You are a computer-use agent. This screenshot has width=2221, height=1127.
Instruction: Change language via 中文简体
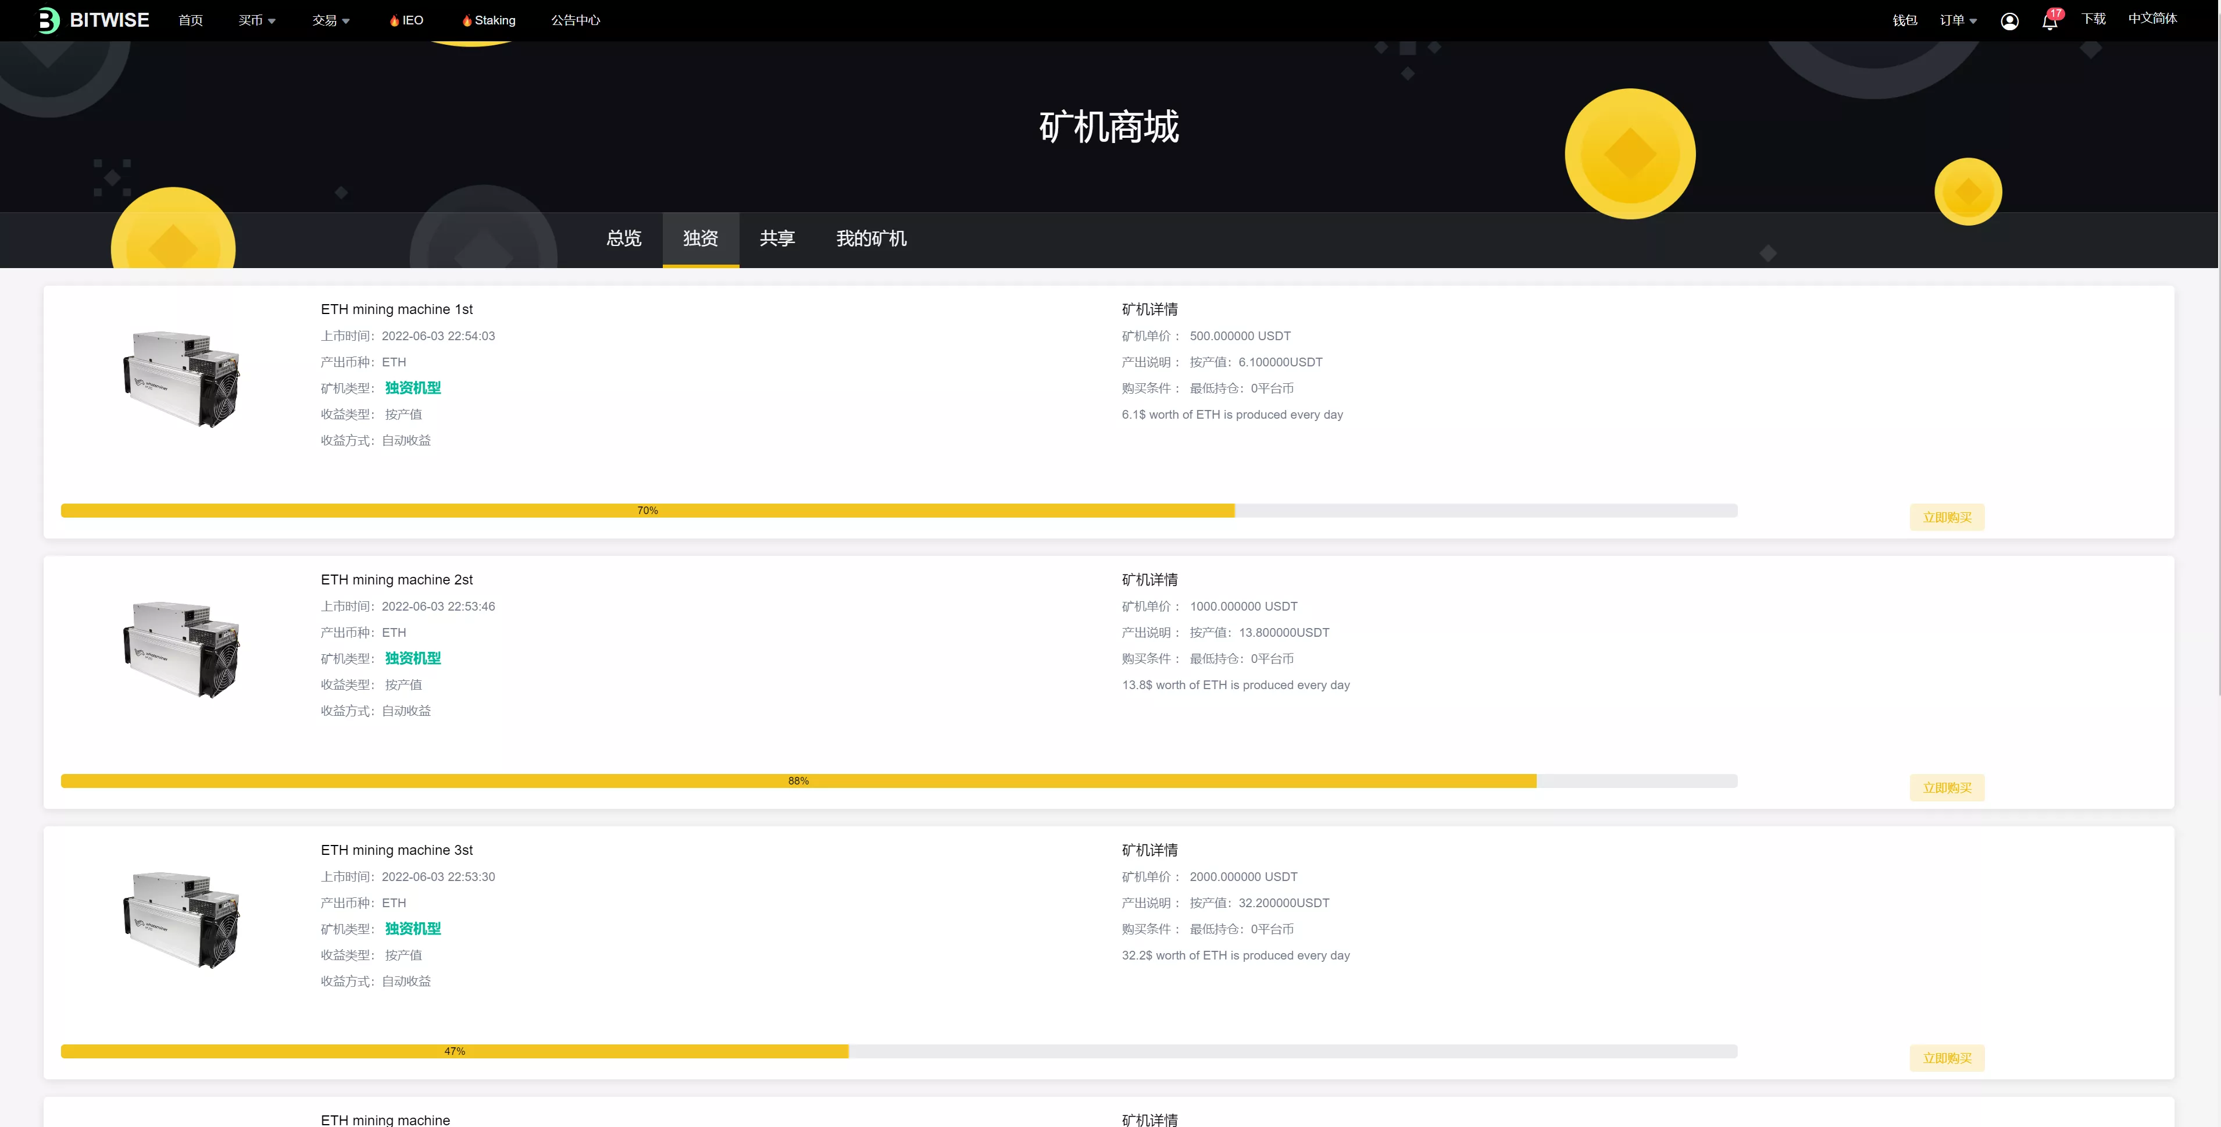pos(2152,19)
